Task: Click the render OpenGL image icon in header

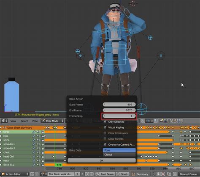Action: (161, 121)
